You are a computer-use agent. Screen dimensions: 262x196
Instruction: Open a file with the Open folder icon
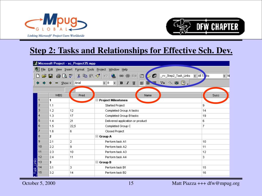pos(44,76)
